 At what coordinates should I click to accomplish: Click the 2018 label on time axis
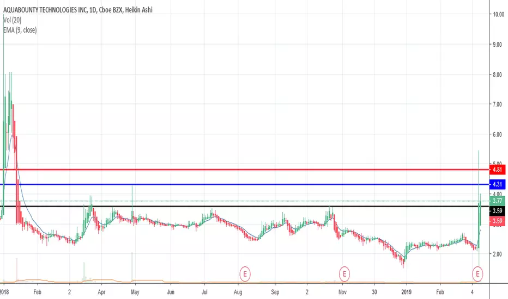tap(4, 292)
